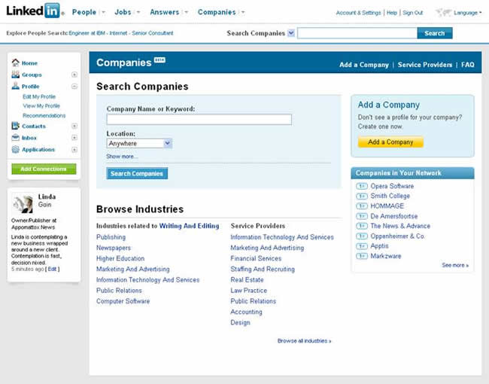Open the People top navigation item
The image size is (489, 384).
click(84, 12)
